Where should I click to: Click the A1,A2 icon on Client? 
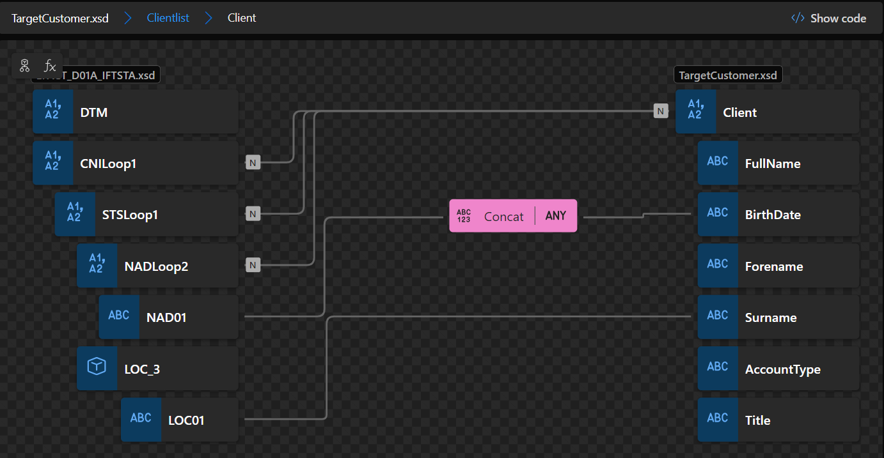tap(696, 111)
